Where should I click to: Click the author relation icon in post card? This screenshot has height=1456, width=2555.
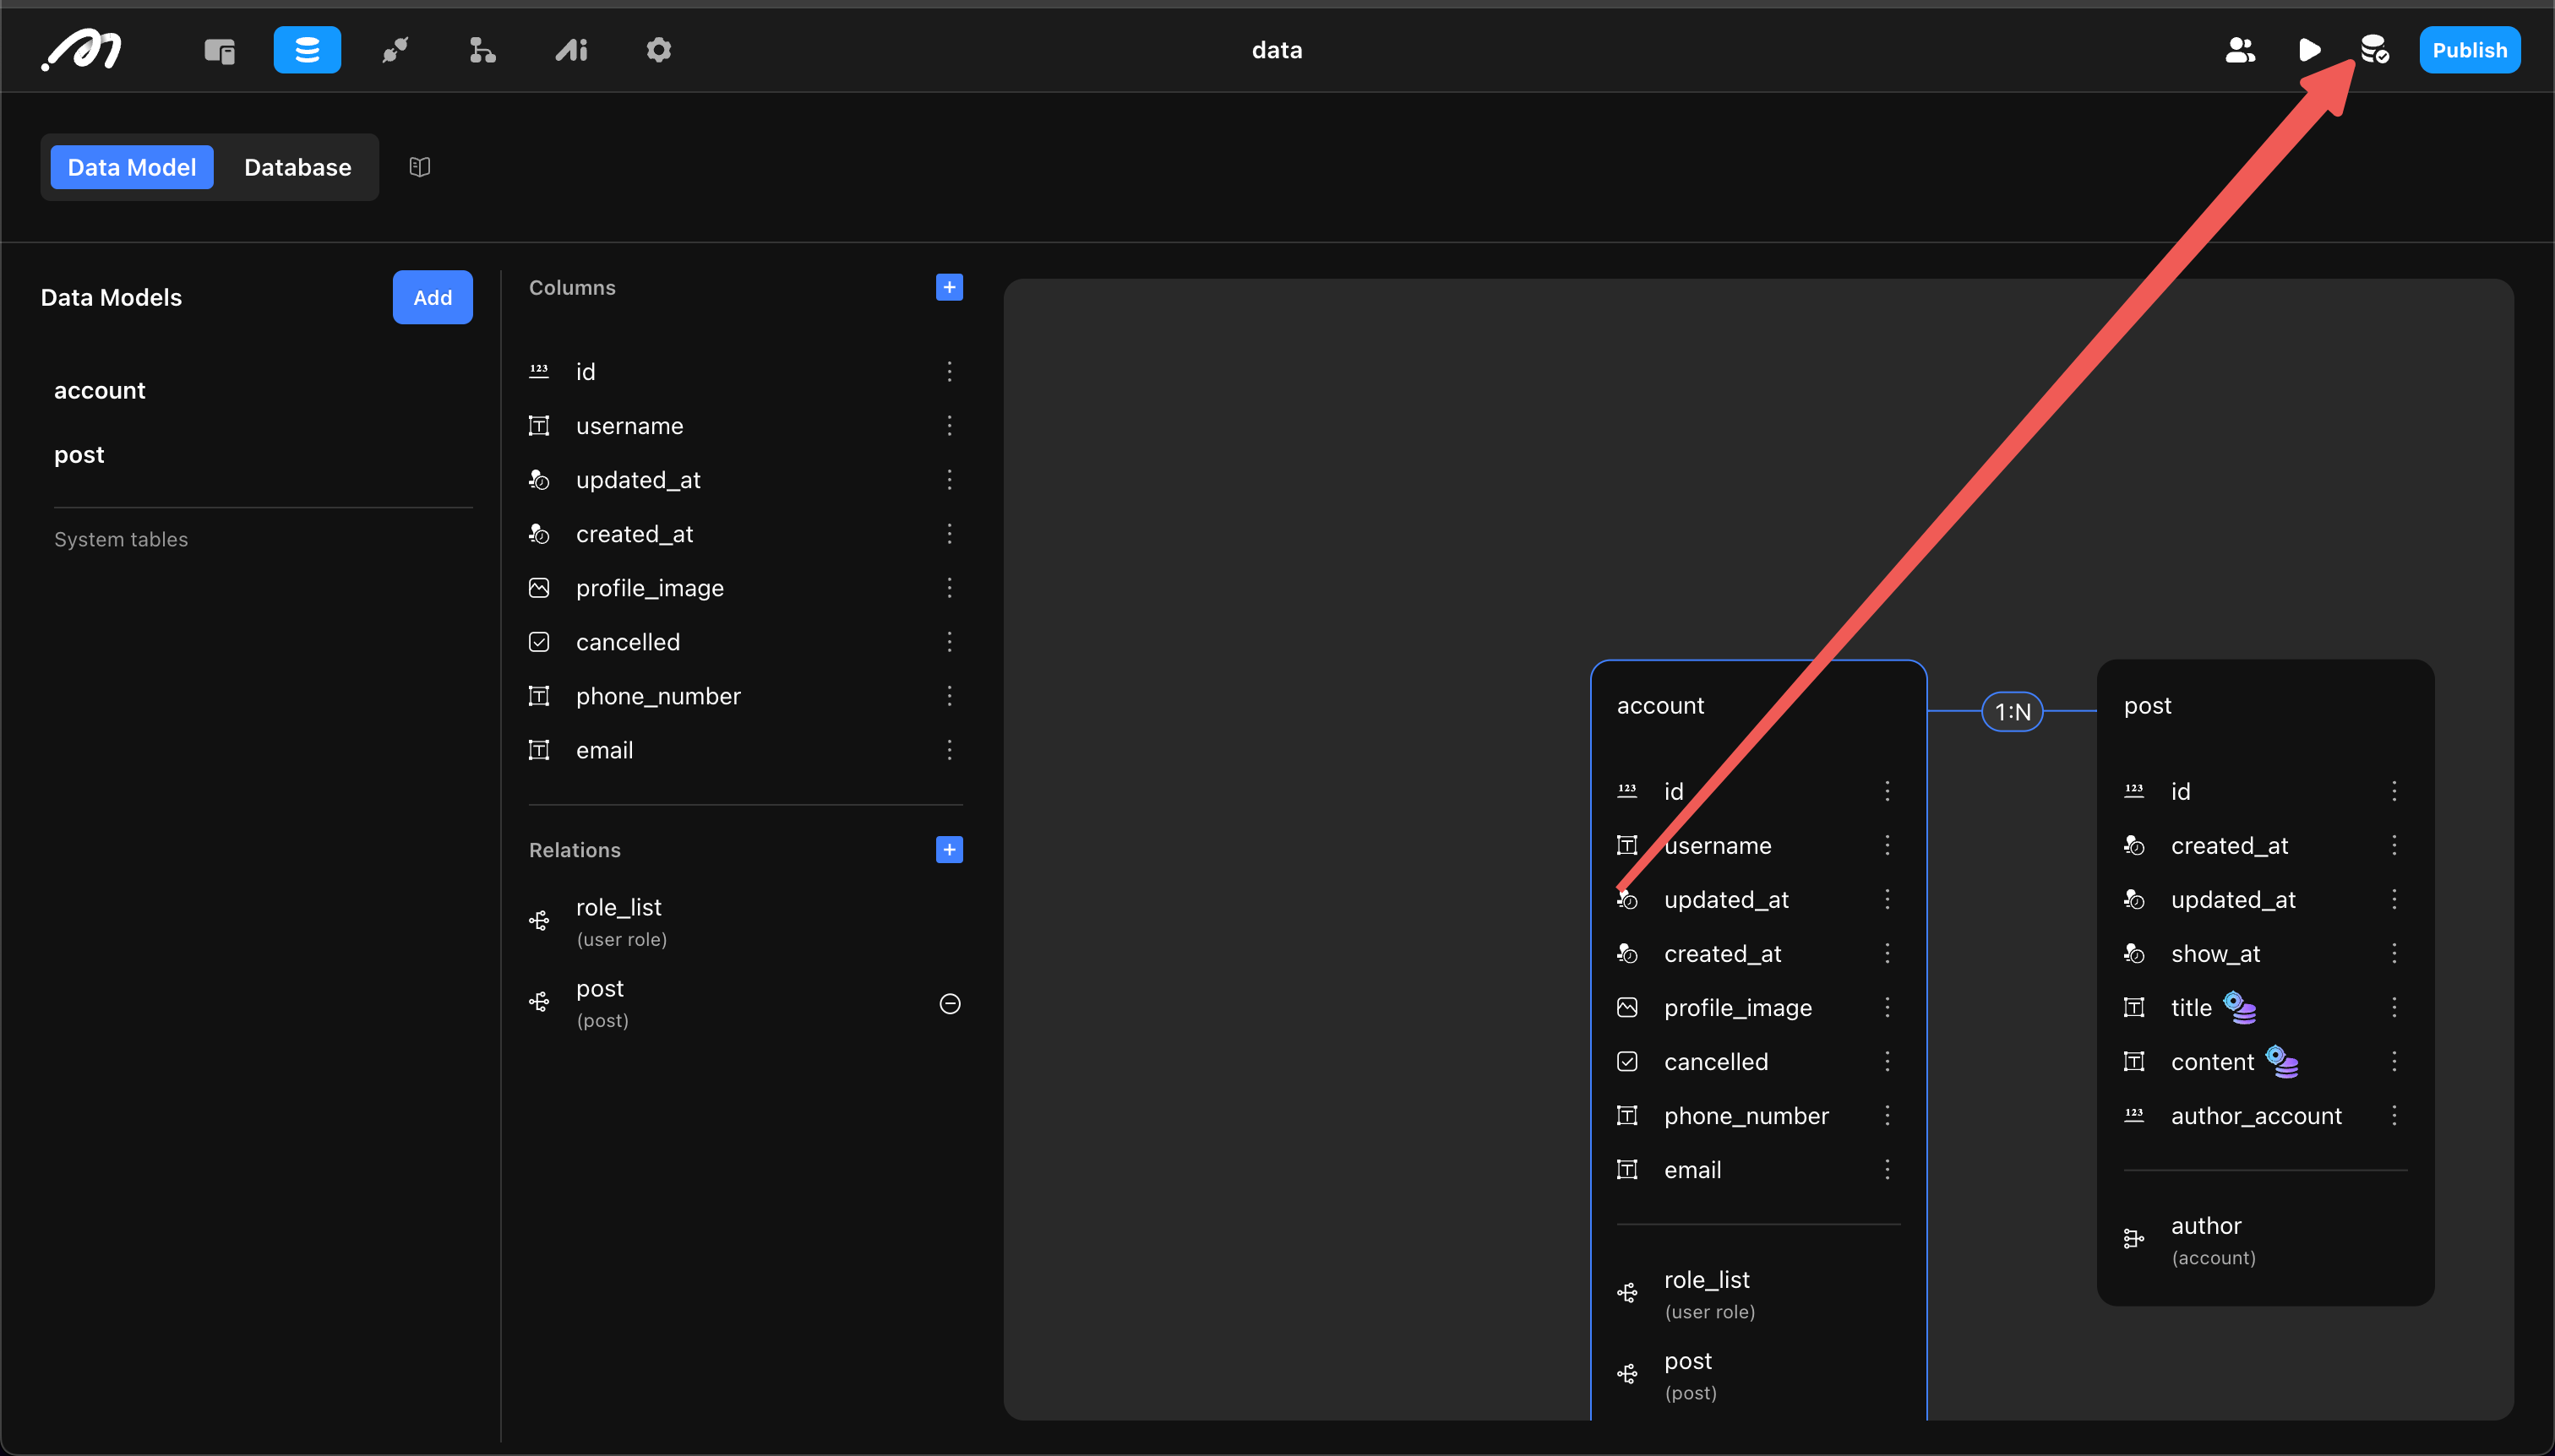pyautogui.click(x=2134, y=1239)
